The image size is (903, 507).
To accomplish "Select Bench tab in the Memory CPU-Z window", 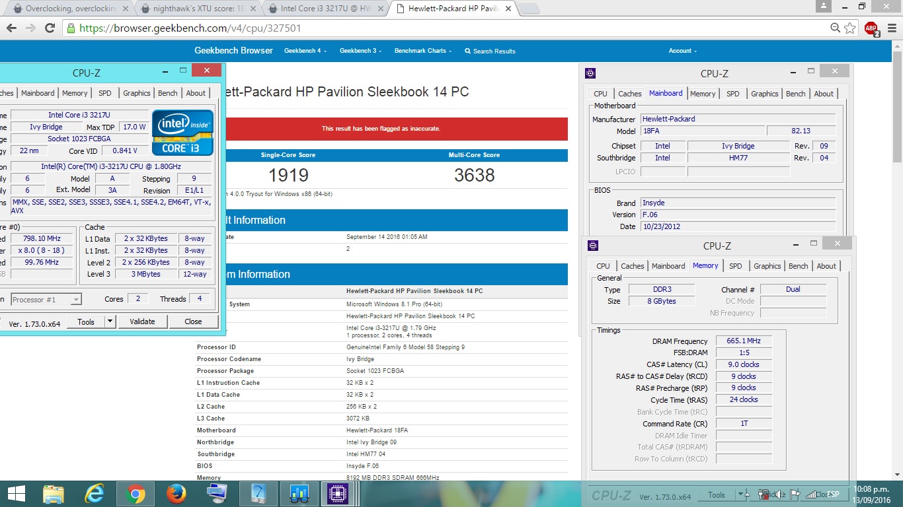I will [799, 266].
